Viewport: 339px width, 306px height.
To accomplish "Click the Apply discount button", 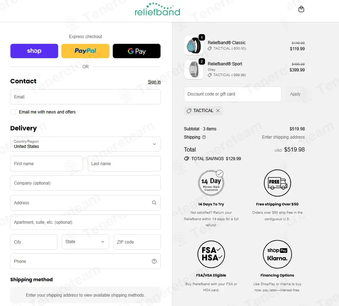I will [295, 94].
